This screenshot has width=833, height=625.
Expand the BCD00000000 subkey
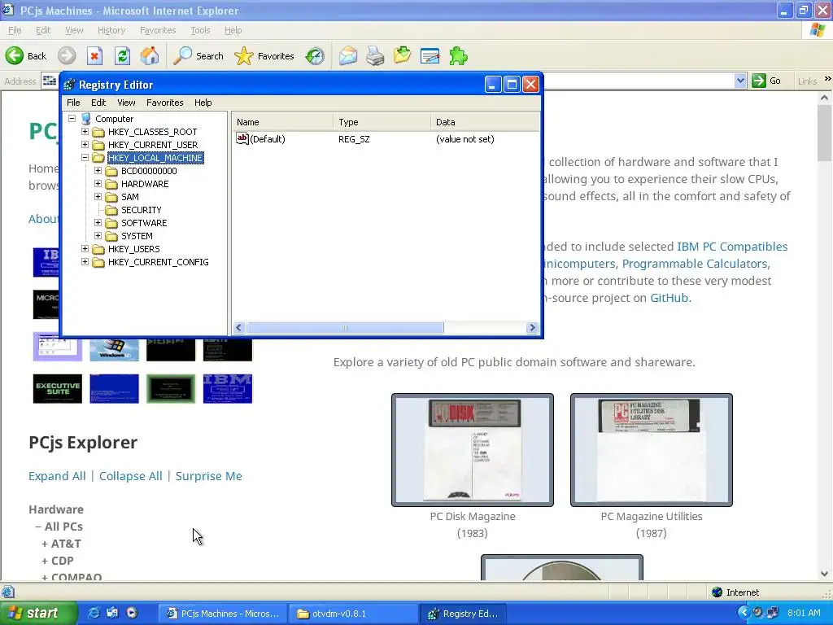pyautogui.click(x=98, y=171)
